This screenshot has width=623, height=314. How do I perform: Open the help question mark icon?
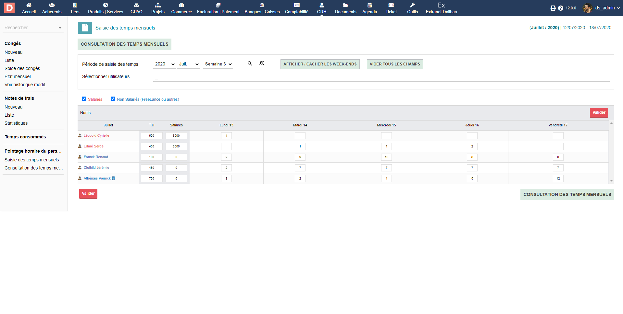[x=560, y=8]
